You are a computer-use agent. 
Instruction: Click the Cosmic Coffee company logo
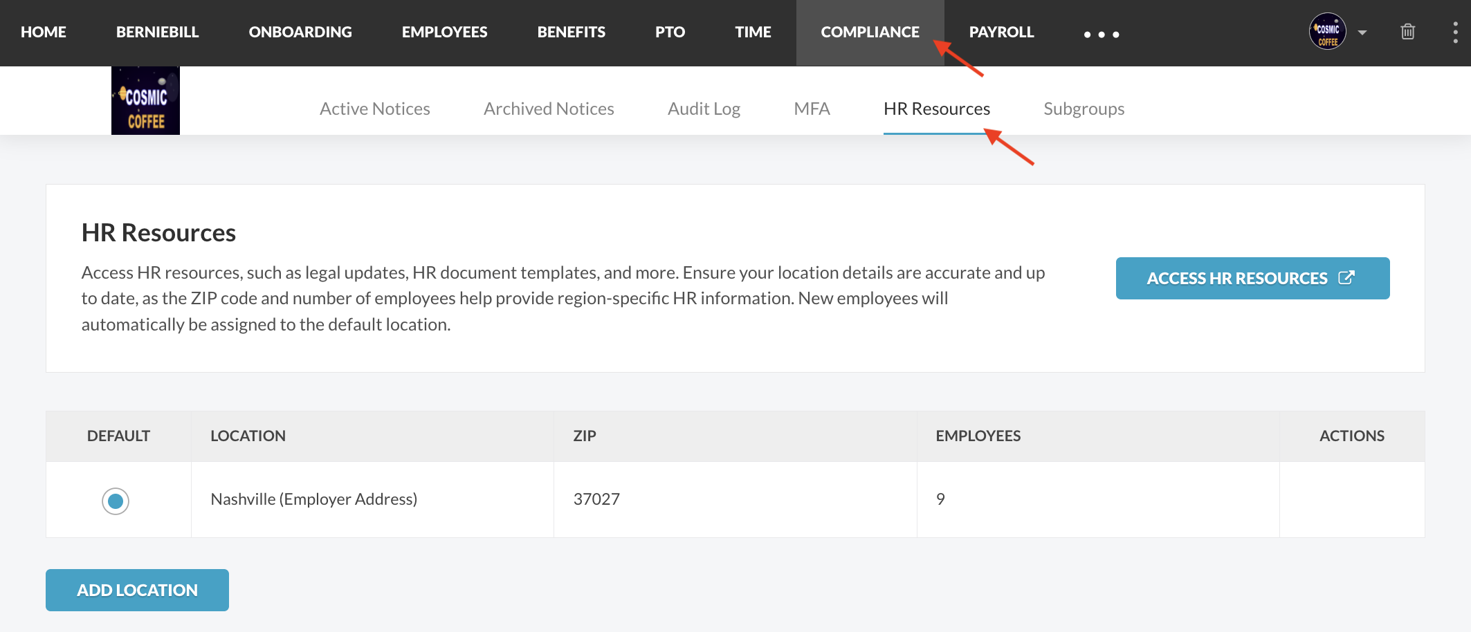click(145, 100)
